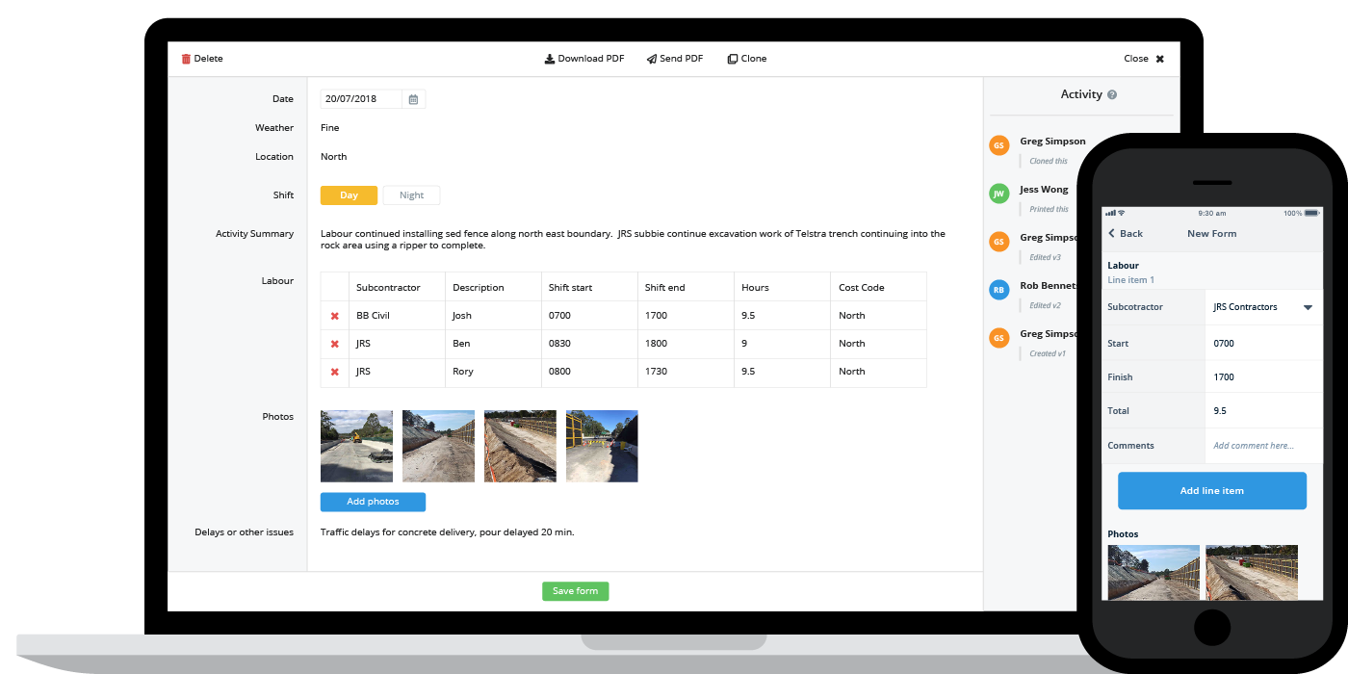Click the Weather value 'Fine'
1348x674 pixels.
point(329,128)
